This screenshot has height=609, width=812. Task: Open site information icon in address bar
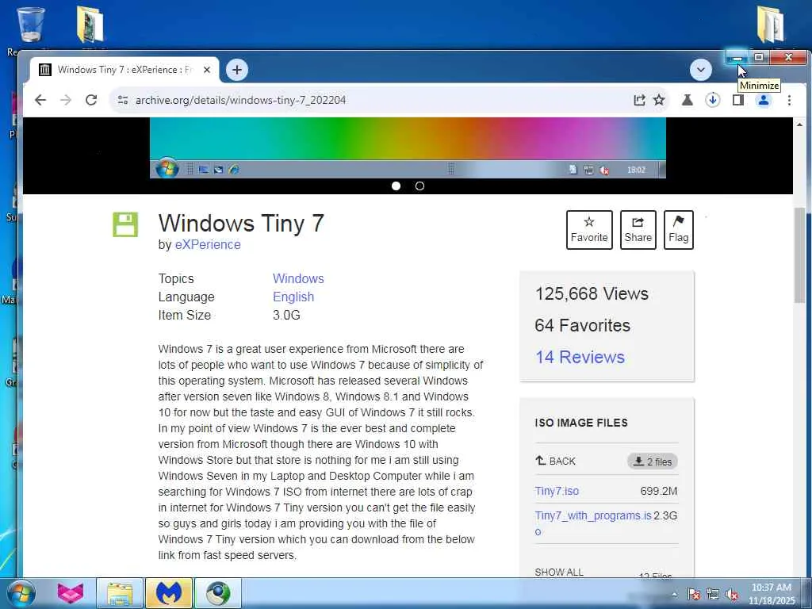click(123, 100)
